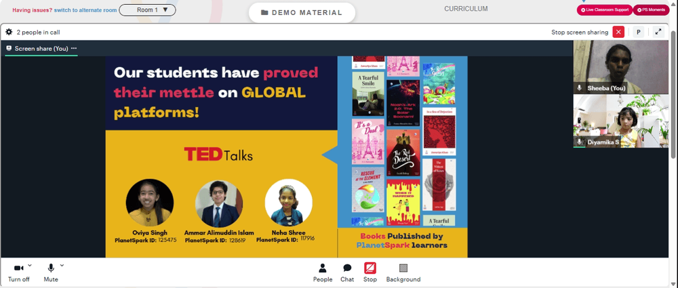
Task: Stop screen sharing with red X button
Action: [618, 32]
